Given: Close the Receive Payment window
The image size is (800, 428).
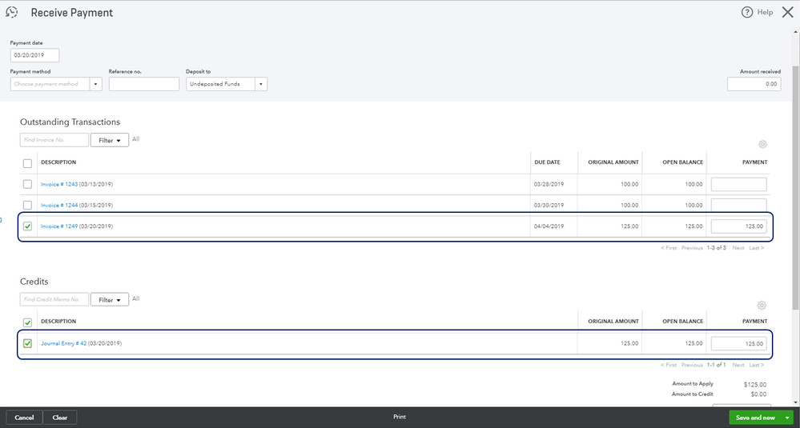Looking at the screenshot, I should (x=788, y=12).
